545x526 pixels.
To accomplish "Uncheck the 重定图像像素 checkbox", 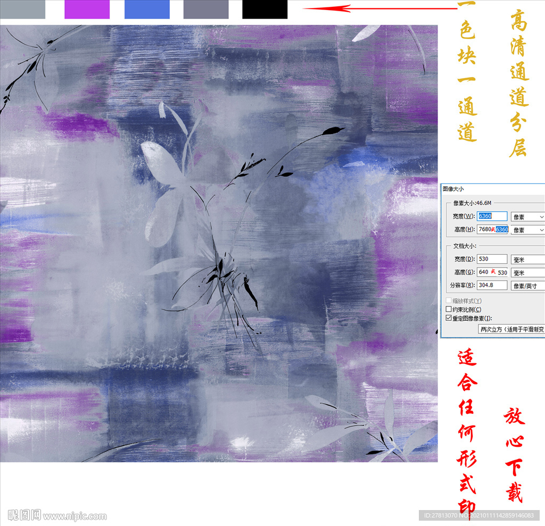I will [449, 318].
